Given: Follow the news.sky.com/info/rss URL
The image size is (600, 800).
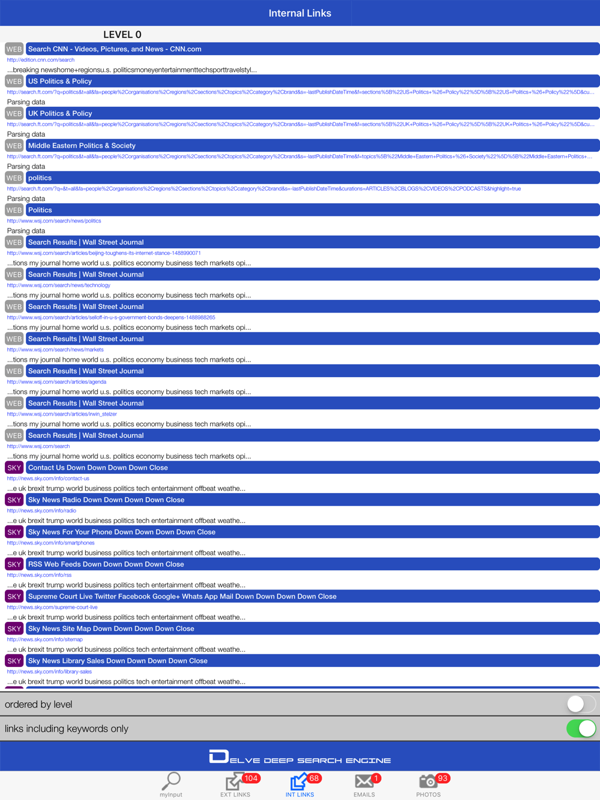Looking at the screenshot, I should (x=39, y=575).
